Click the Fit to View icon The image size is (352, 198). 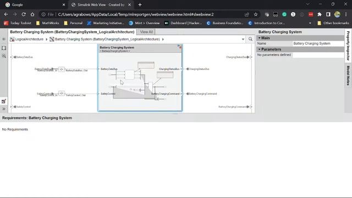(4, 48)
